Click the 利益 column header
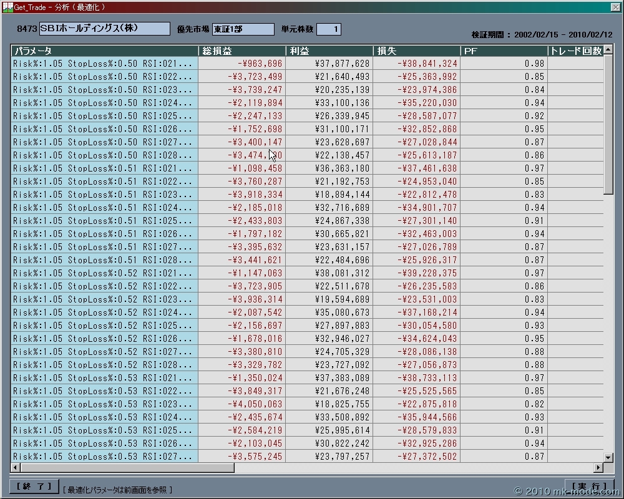The width and height of the screenshot is (624, 499). (329, 51)
